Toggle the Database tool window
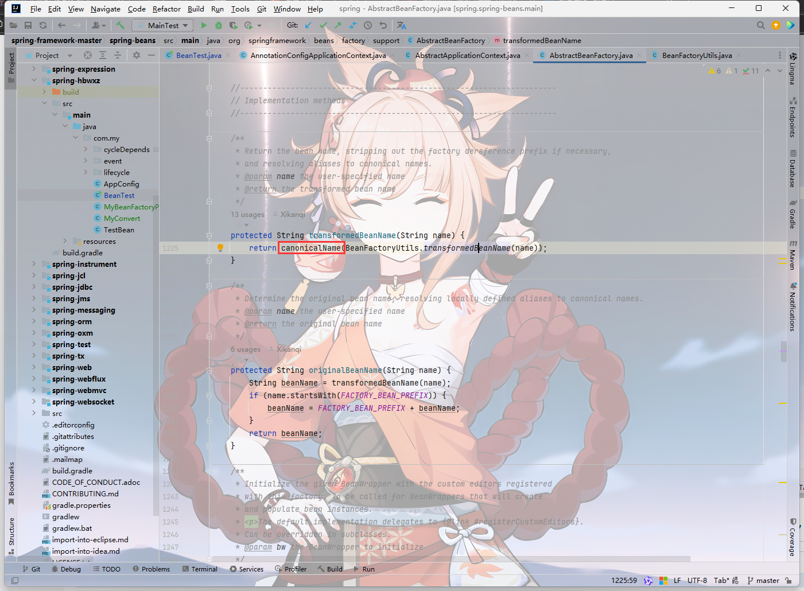Image resolution: width=804 pixels, height=591 pixels. point(793,169)
